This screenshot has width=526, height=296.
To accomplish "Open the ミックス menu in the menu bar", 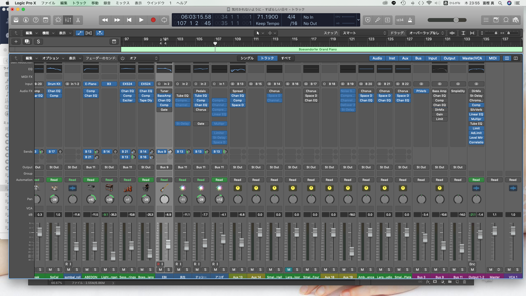I will pyautogui.click(x=122, y=3).
